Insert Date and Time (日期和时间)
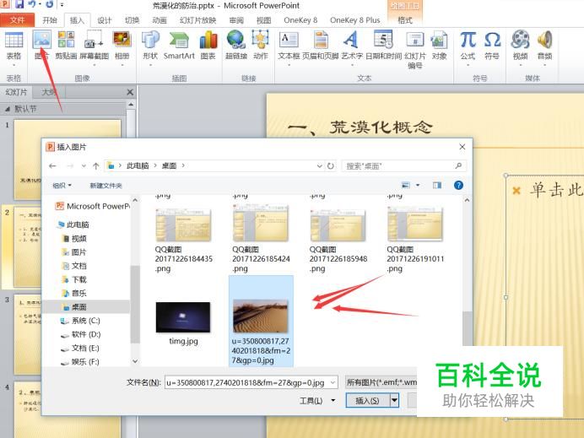 (384, 46)
